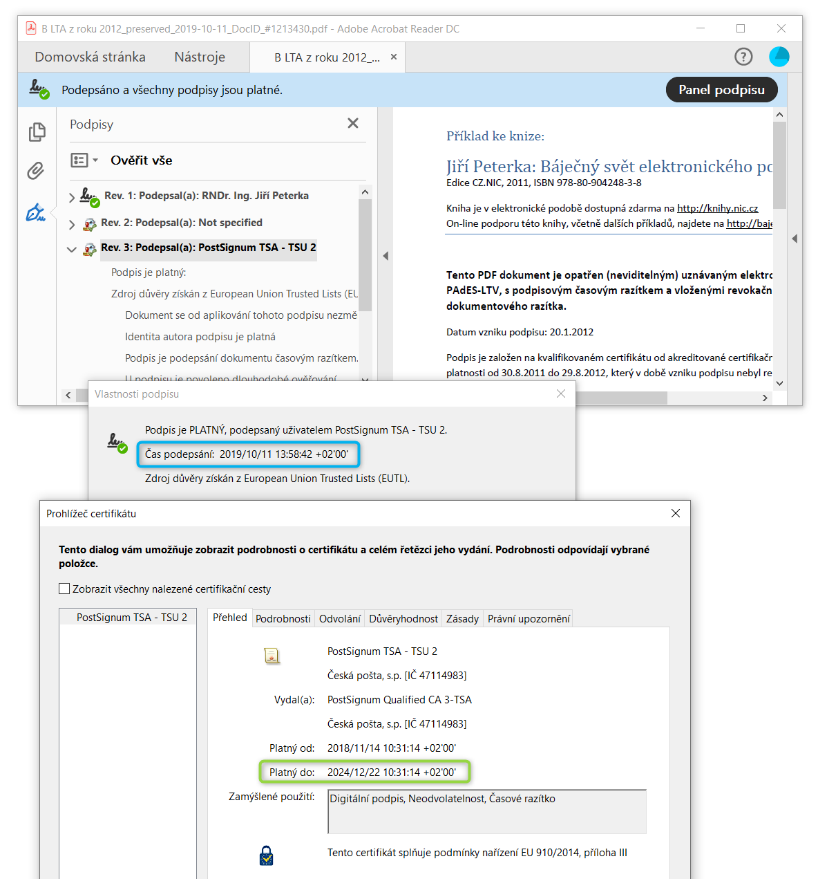Image resolution: width=818 pixels, height=879 pixels.
Task: Expand the right tools pane arrow
Action: pos(795,239)
